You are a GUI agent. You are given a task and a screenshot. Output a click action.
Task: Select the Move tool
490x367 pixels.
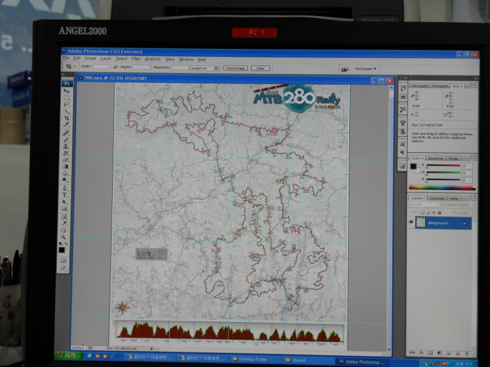[x=66, y=91]
